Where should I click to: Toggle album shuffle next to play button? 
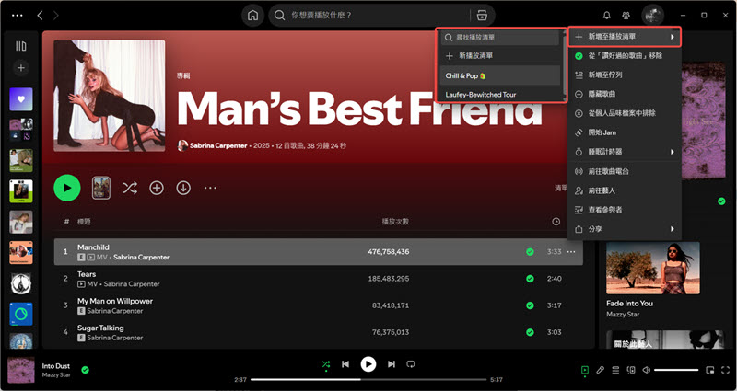130,189
